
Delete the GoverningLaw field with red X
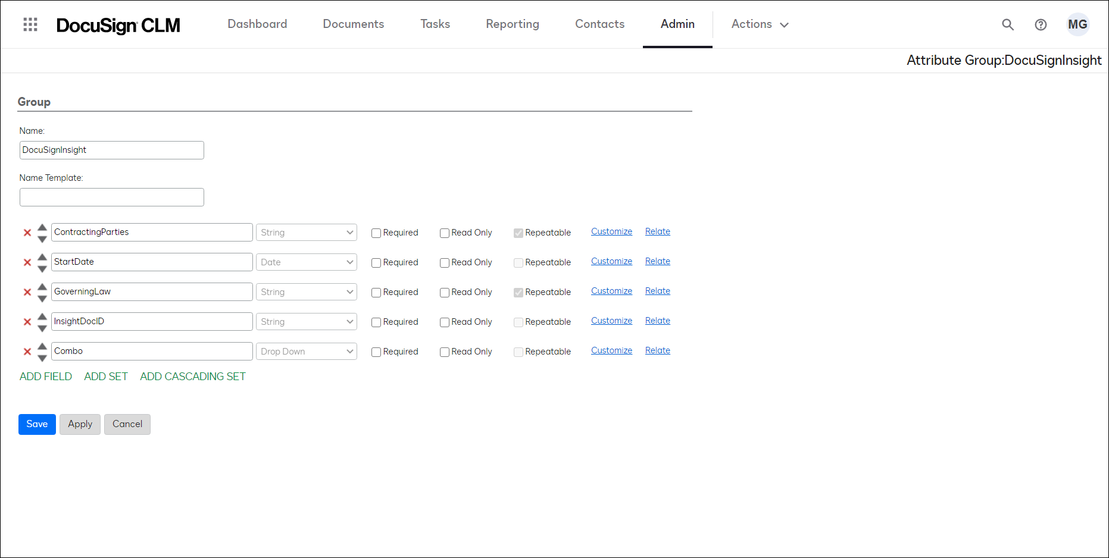pyautogui.click(x=27, y=292)
